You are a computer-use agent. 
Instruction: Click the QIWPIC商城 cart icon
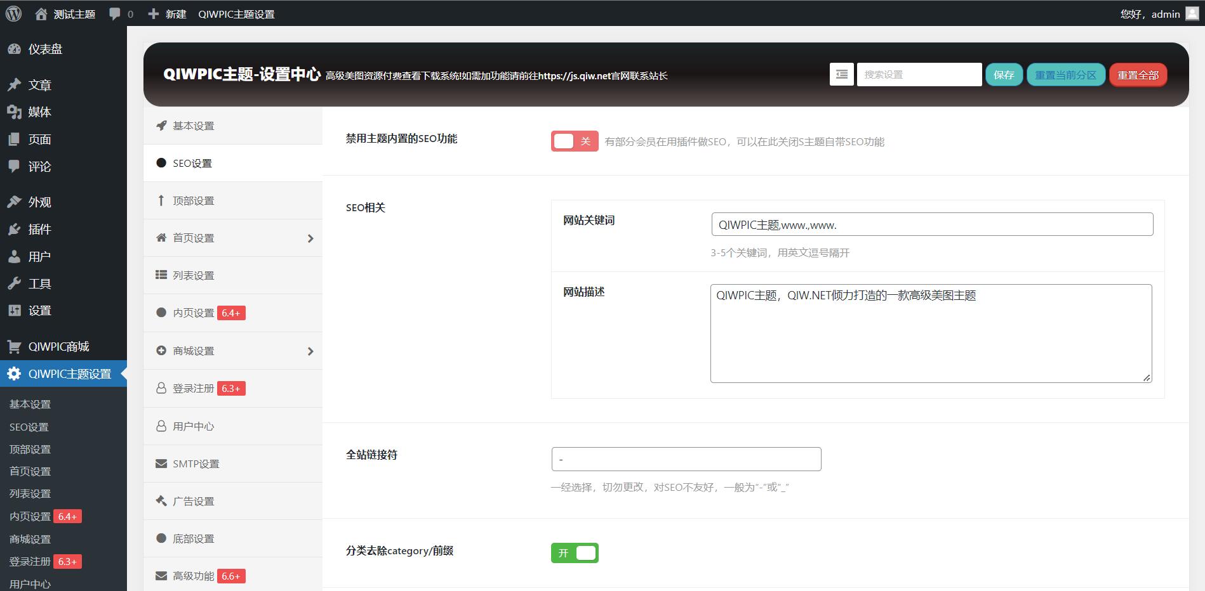click(x=14, y=347)
